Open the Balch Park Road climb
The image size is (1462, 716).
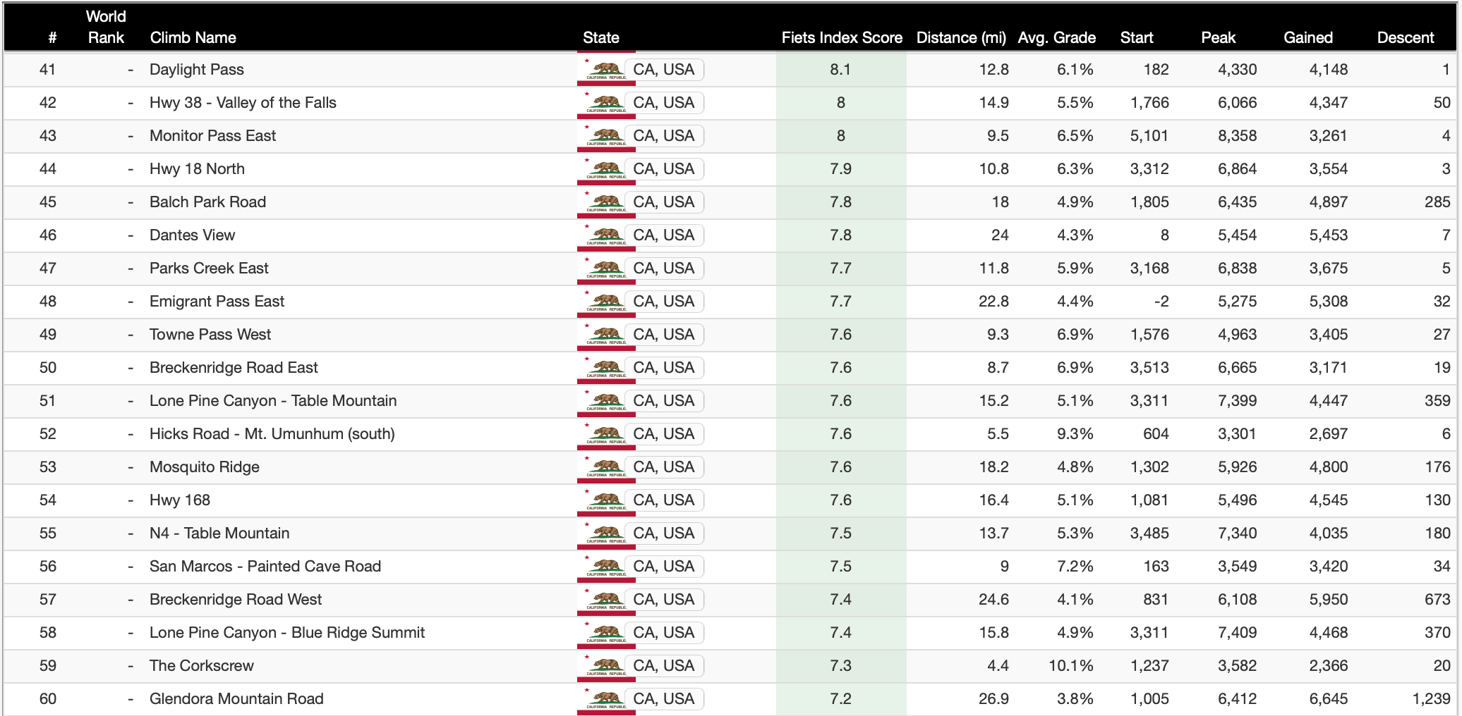(x=207, y=202)
